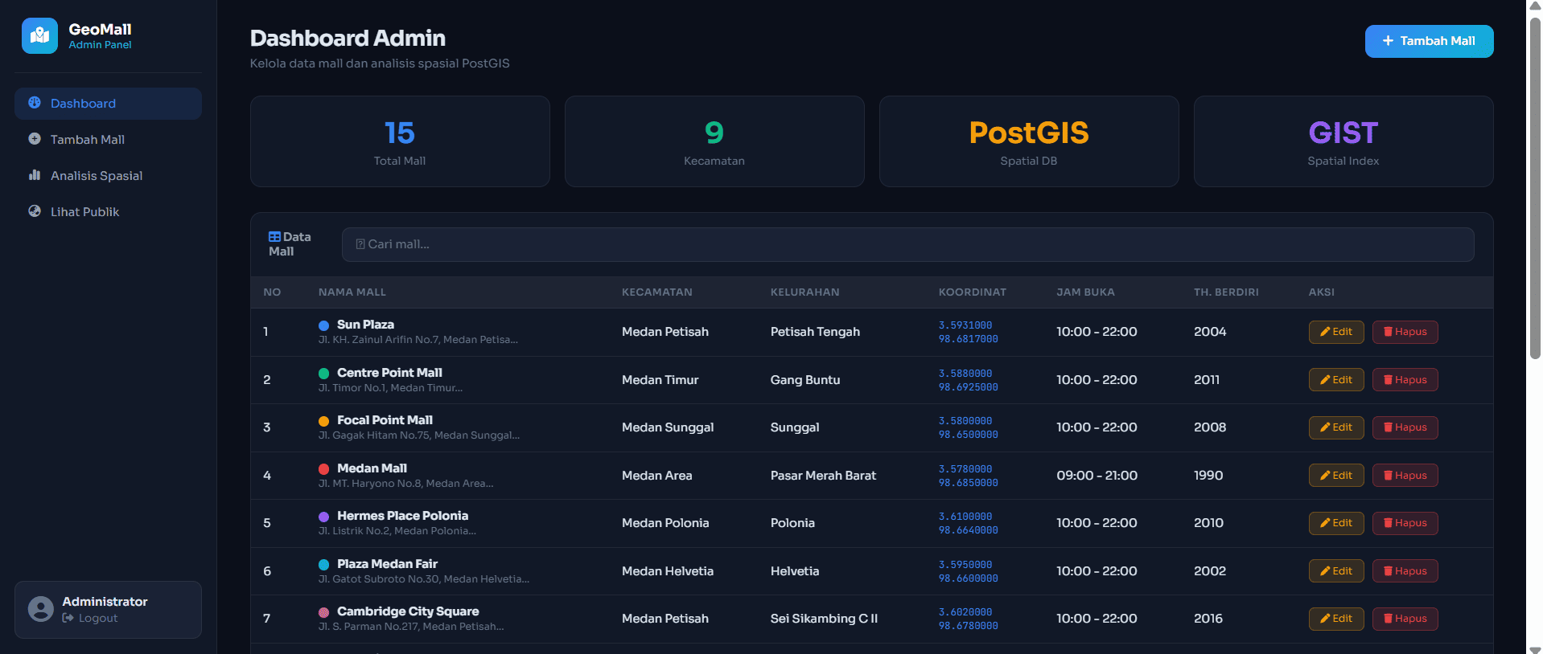Delete Hermes Place Polonia with Hapus
1543x654 pixels.
tap(1405, 523)
